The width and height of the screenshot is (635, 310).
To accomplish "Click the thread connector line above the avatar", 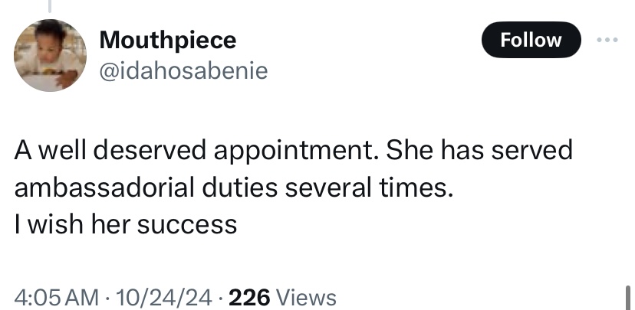I will (50, 6).
